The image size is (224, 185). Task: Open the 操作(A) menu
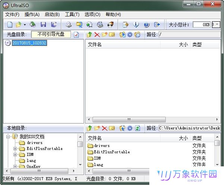coord(32,15)
